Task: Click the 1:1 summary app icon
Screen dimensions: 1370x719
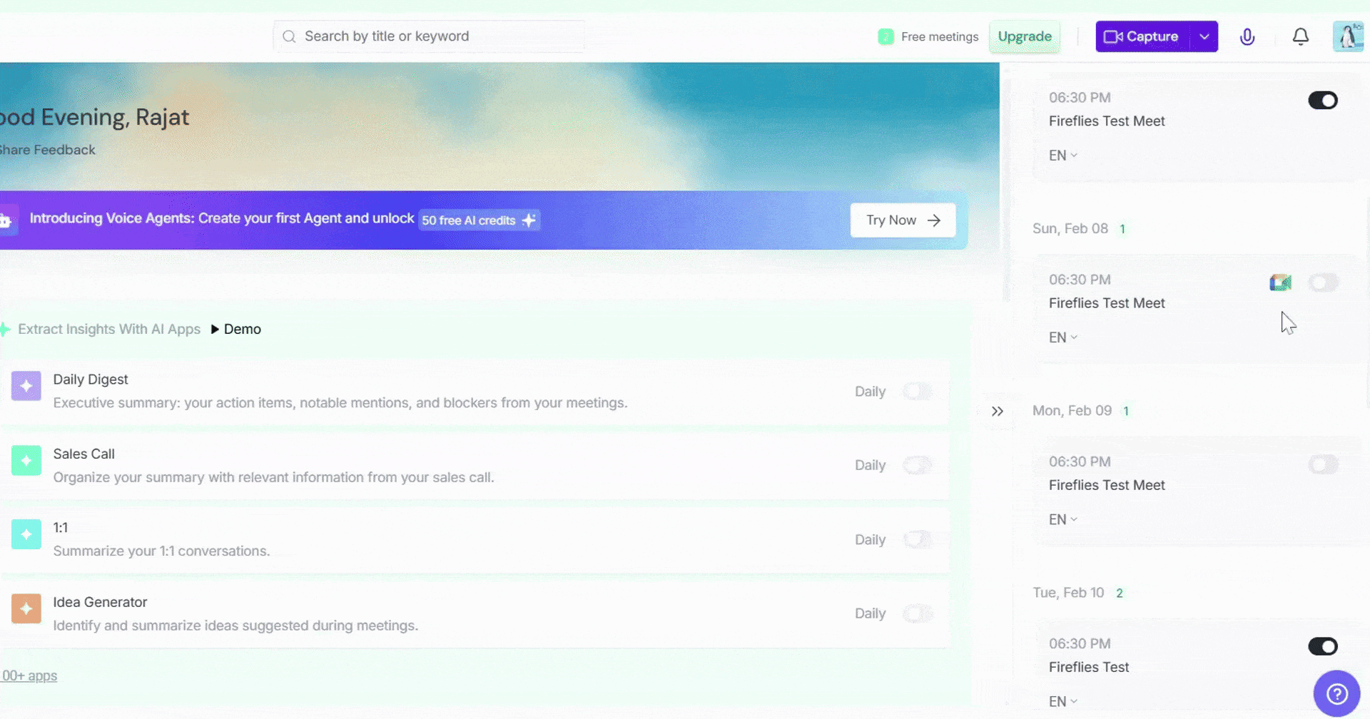Action: (26, 534)
